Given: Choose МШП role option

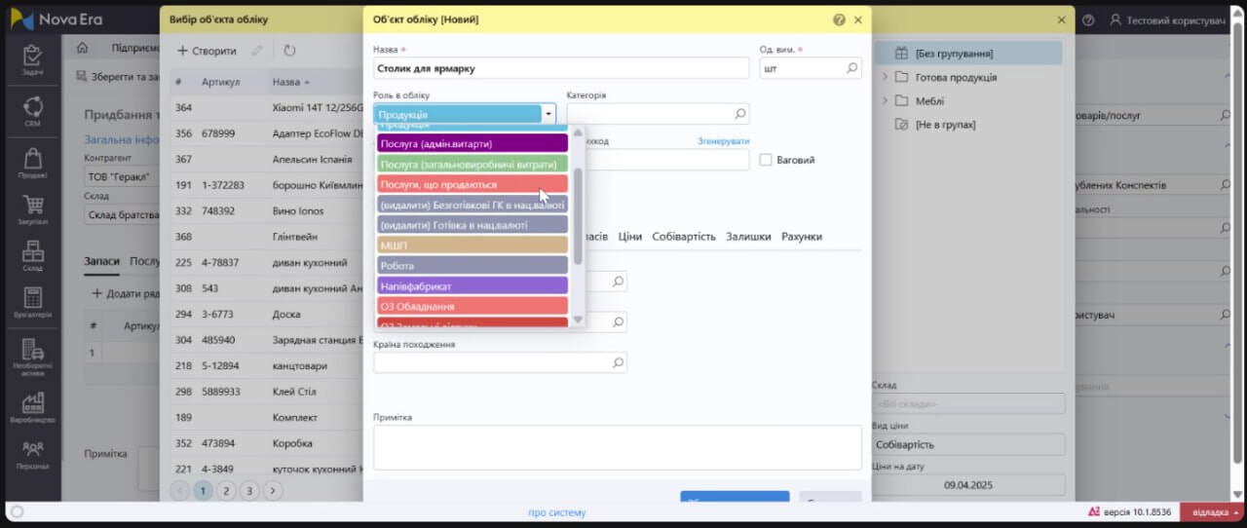Looking at the screenshot, I should point(472,245).
